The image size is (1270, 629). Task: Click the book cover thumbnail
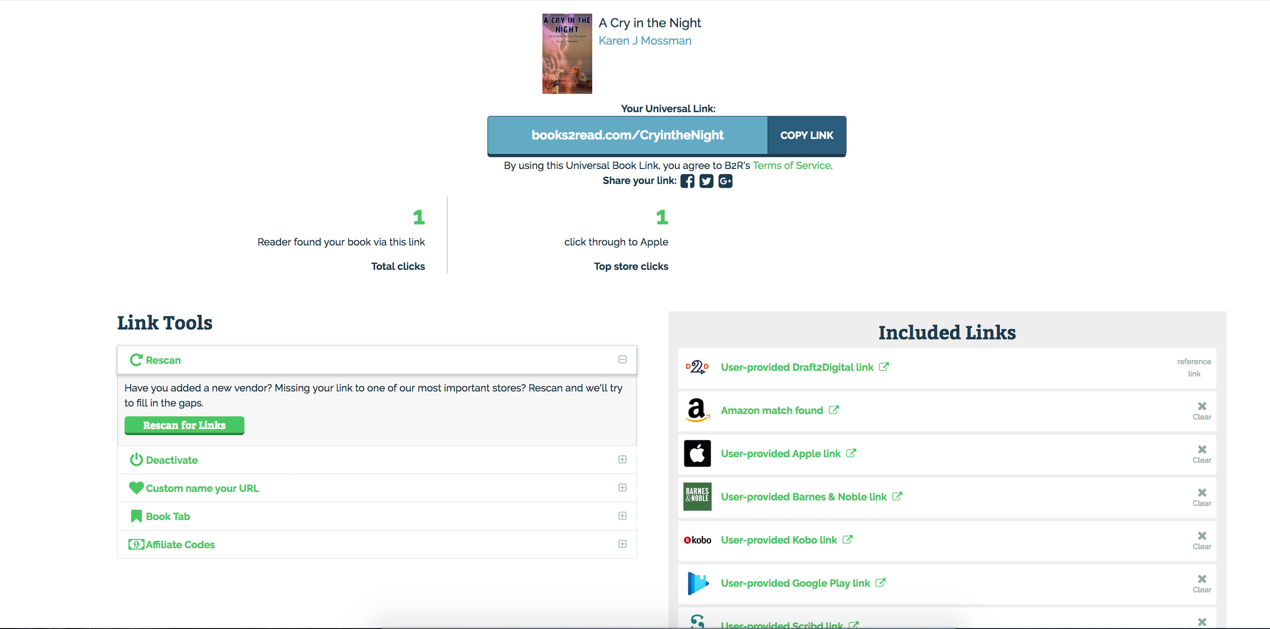click(567, 54)
